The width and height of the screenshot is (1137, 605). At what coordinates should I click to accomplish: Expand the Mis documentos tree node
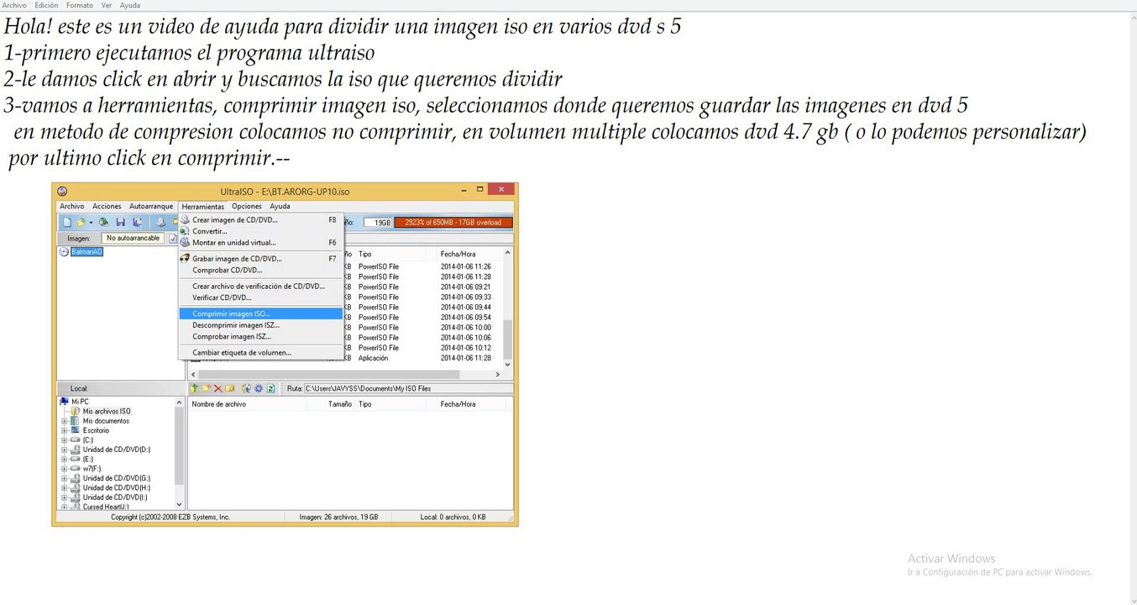64,421
